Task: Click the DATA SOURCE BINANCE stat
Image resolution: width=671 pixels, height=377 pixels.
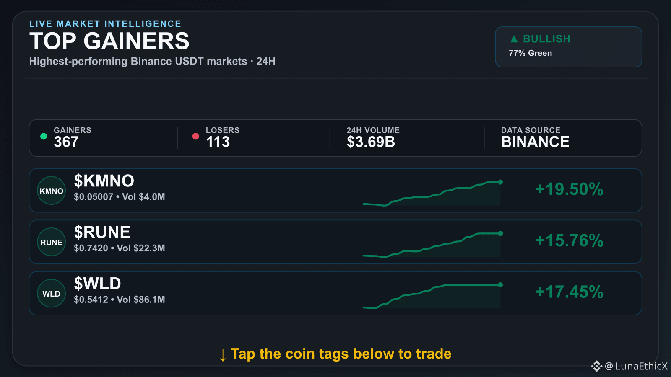Action: pyautogui.click(x=535, y=138)
